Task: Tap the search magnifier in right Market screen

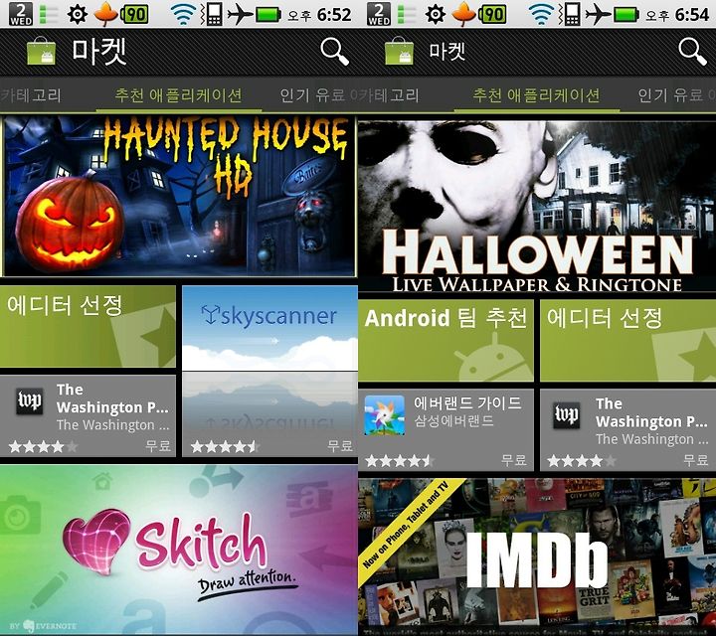Action: pyautogui.click(x=693, y=51)
